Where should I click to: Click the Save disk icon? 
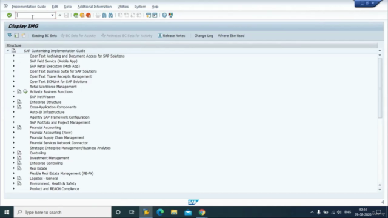[66, 15]
